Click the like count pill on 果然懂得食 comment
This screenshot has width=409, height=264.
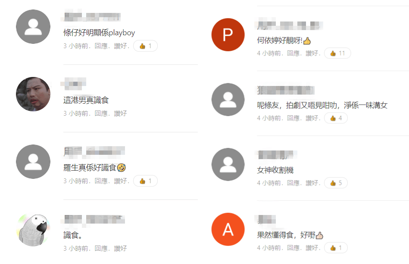[336, 248]
